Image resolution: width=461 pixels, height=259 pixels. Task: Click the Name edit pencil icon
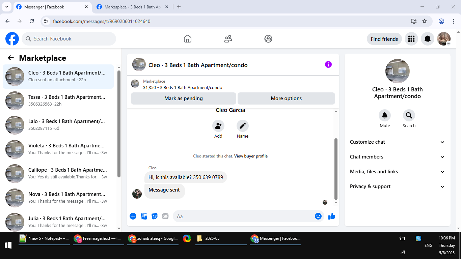(243, 126)
